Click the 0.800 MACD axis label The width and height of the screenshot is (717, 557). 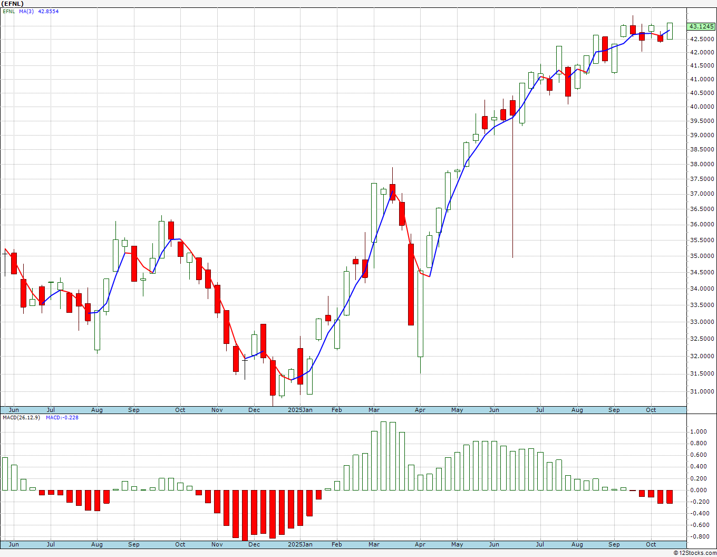pyautogui.click(x=697, y=443)
